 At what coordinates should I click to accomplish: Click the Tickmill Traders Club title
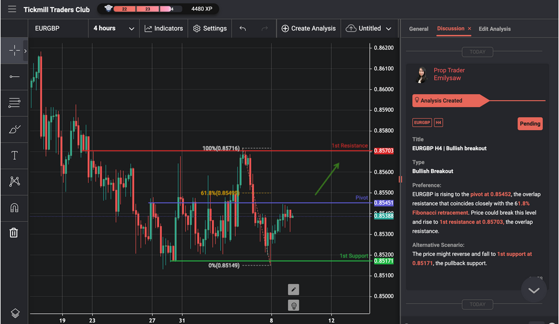point(56,10)
